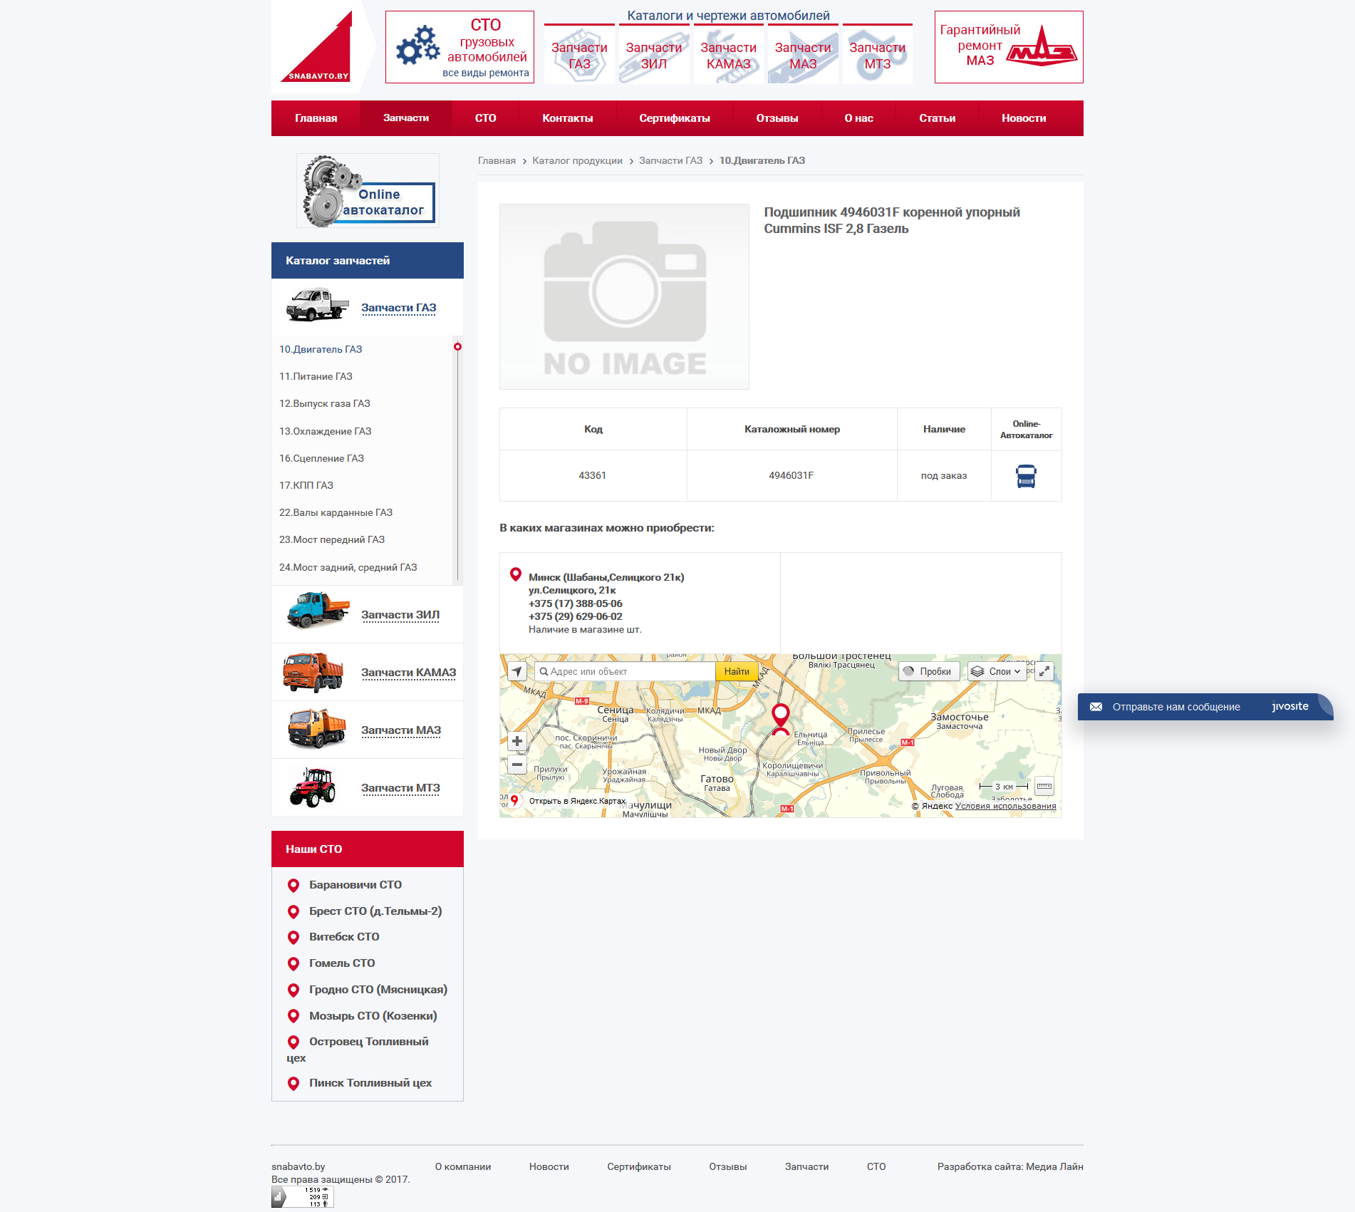
Task: Click the Условия использования link on map
Action: click(x=1006, y=806)
